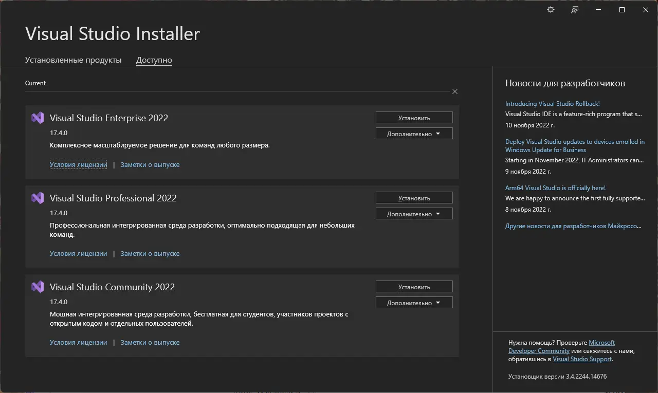
Task: Dismiss the Current section with the X icon
Action: (x=455, y=91)
